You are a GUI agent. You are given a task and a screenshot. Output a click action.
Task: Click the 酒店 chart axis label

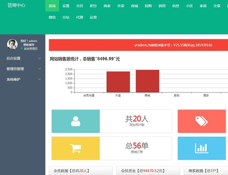(206, 95)
